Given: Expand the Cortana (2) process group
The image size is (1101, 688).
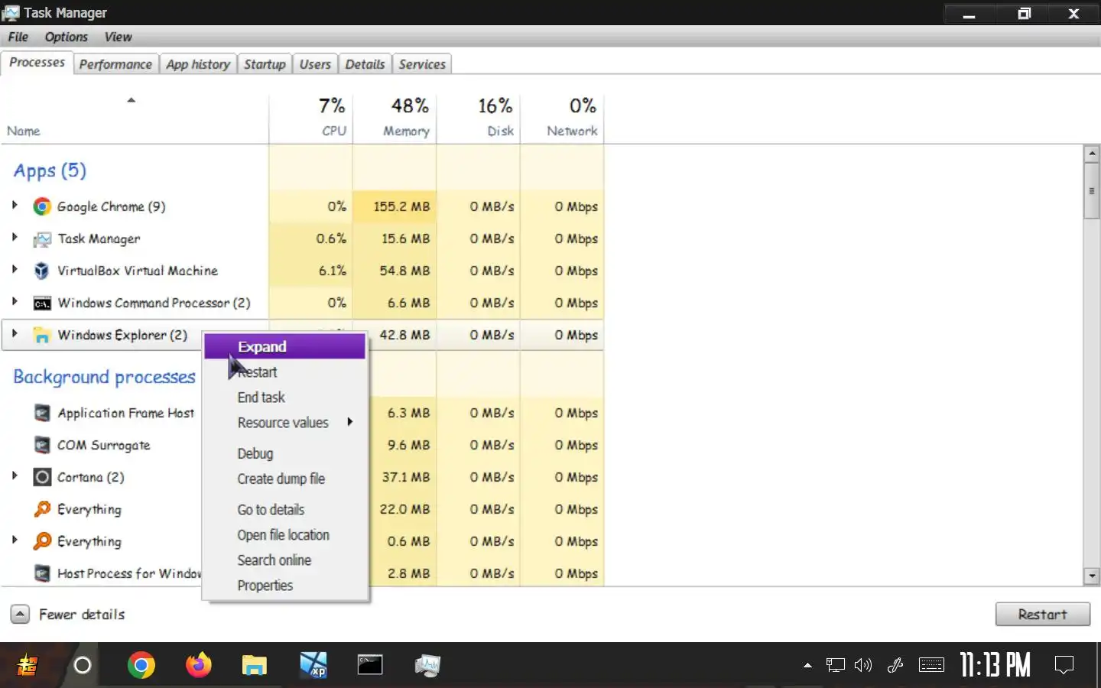Looking at the screenshot, I should (x=15, y=475).
